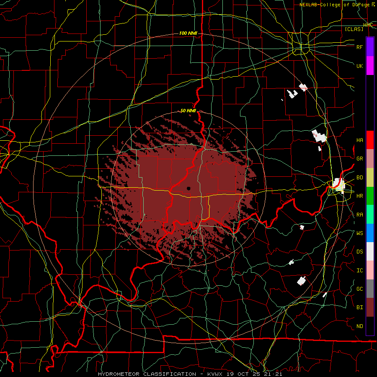Select the BD legend label

click(360, 178)
